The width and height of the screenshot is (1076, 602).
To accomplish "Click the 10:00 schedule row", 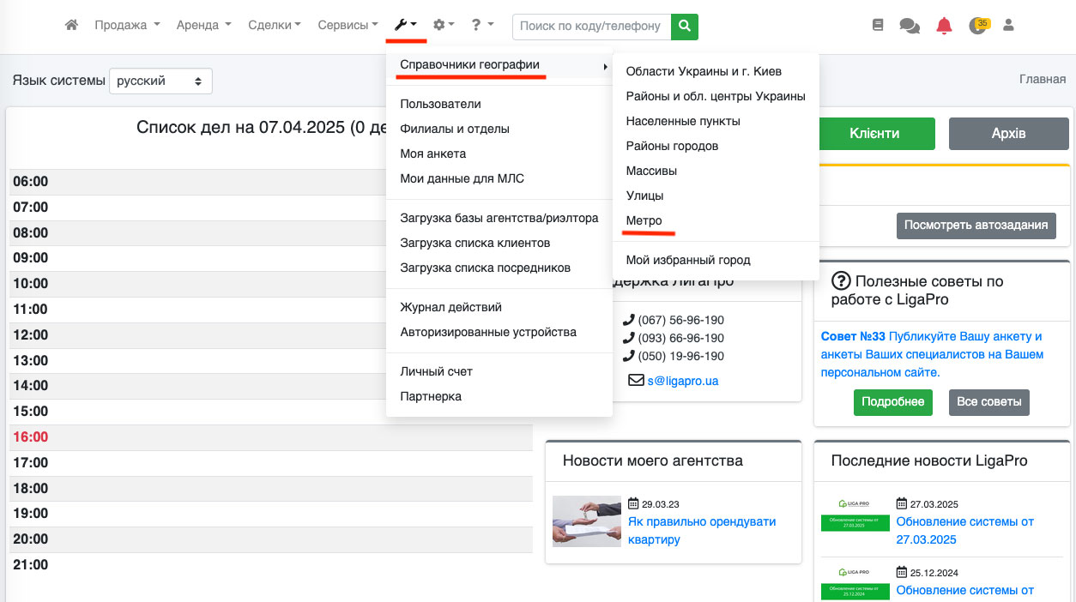I will click(270, 284).
